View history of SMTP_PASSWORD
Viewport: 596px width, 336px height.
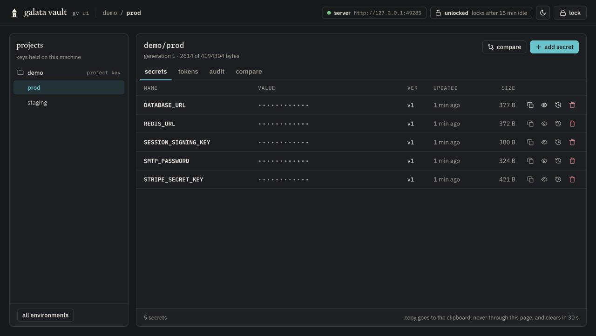tap(558, 161)
